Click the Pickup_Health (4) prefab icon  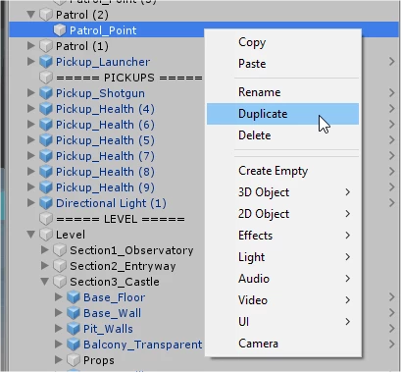point(46,109)
